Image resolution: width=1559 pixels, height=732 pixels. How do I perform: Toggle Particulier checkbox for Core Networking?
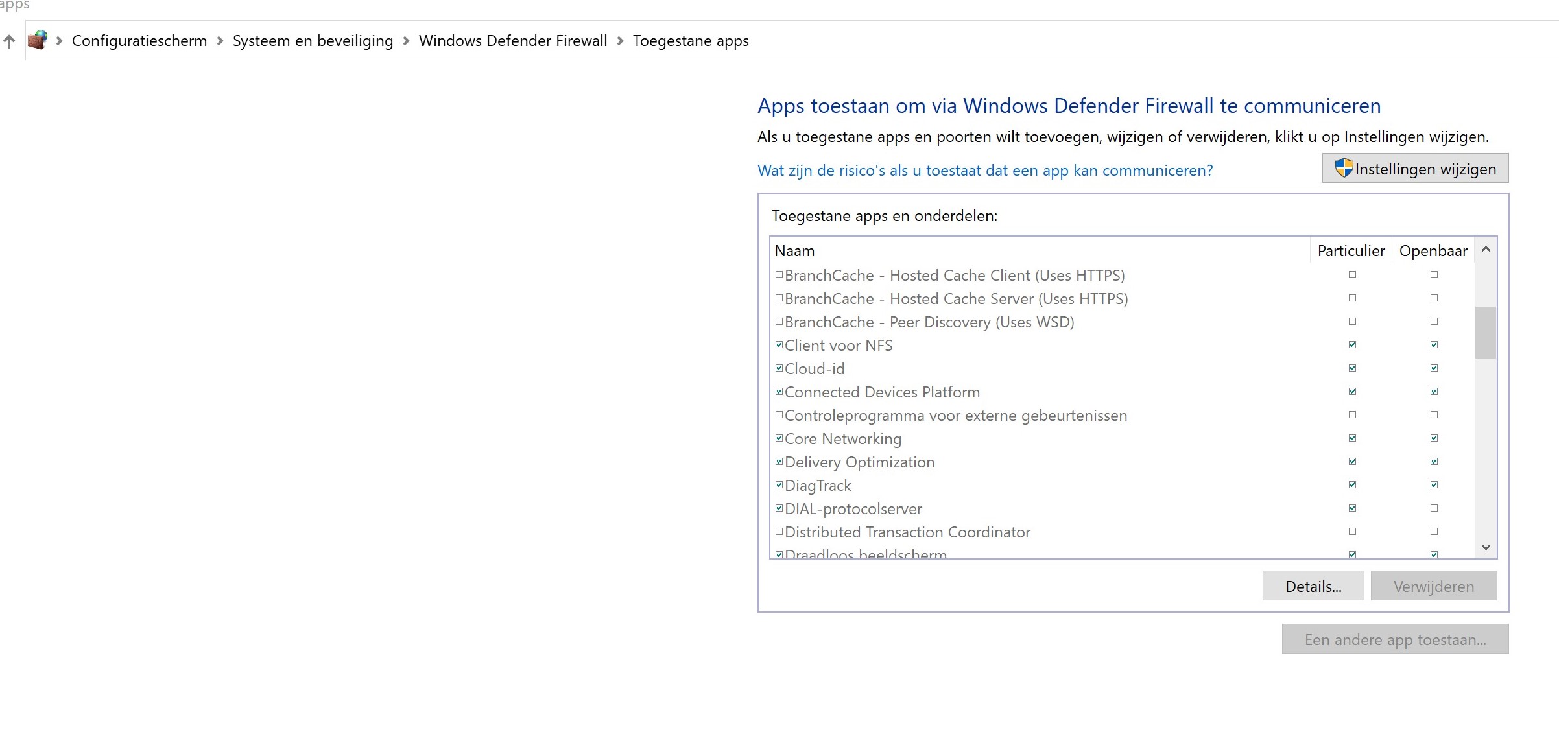click(1352, 438)
